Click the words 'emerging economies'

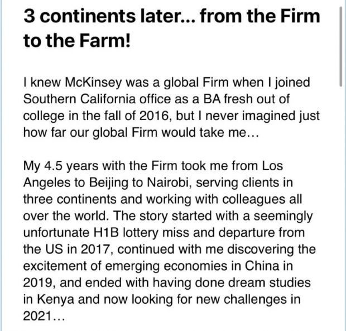pos(166,266)
